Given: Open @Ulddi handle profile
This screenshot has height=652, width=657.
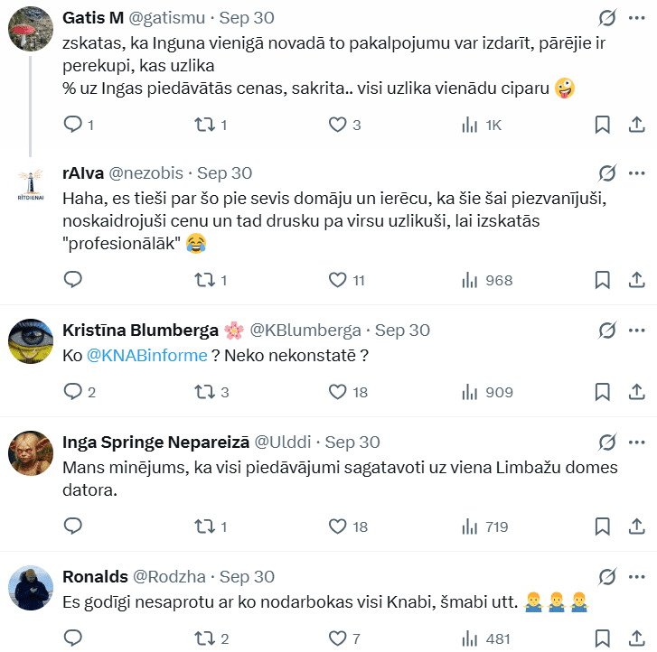Looking at the screenshot, I should [x=282, y=442].
